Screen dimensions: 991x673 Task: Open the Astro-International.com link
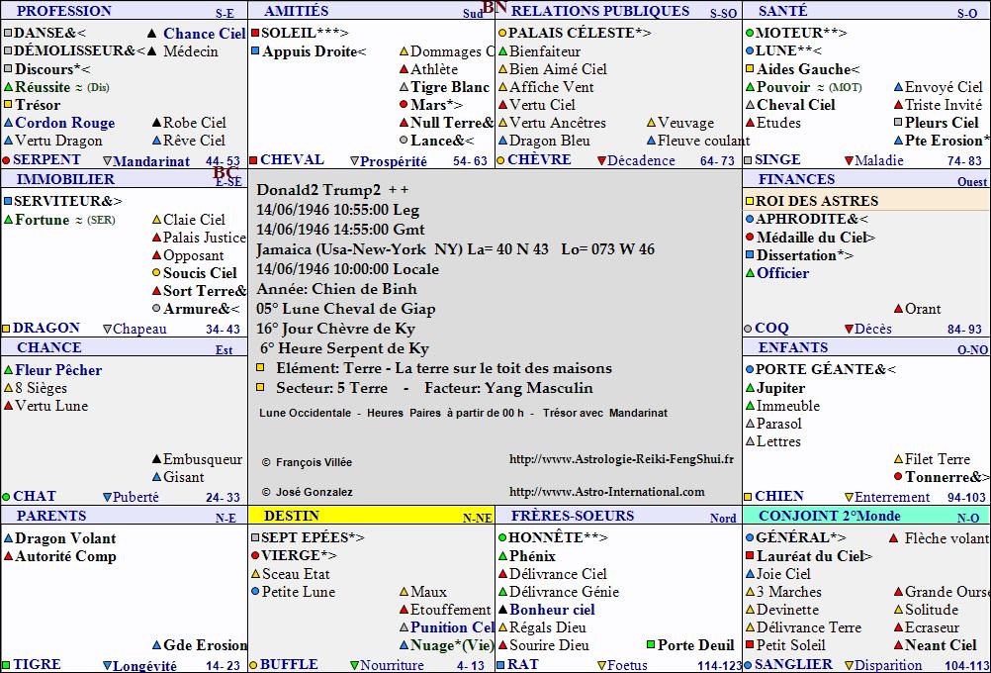606,492
